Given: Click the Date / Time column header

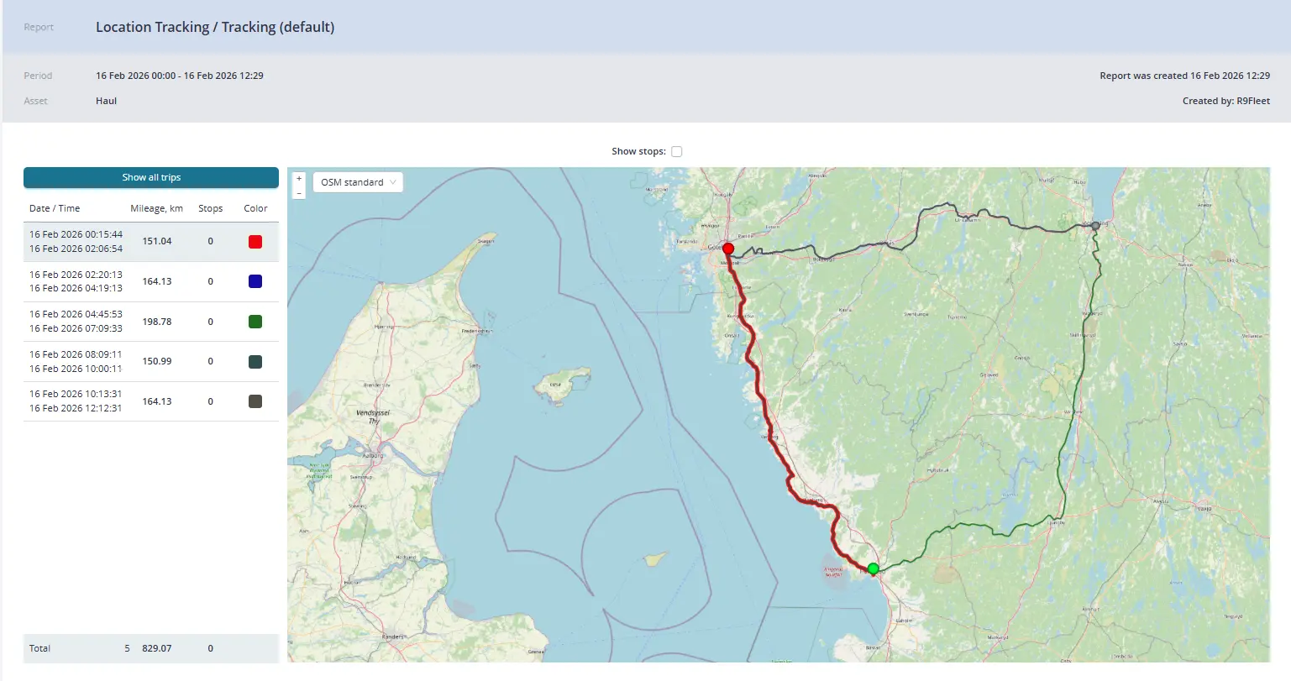Looking at the screenshot, I should (55, 208).
